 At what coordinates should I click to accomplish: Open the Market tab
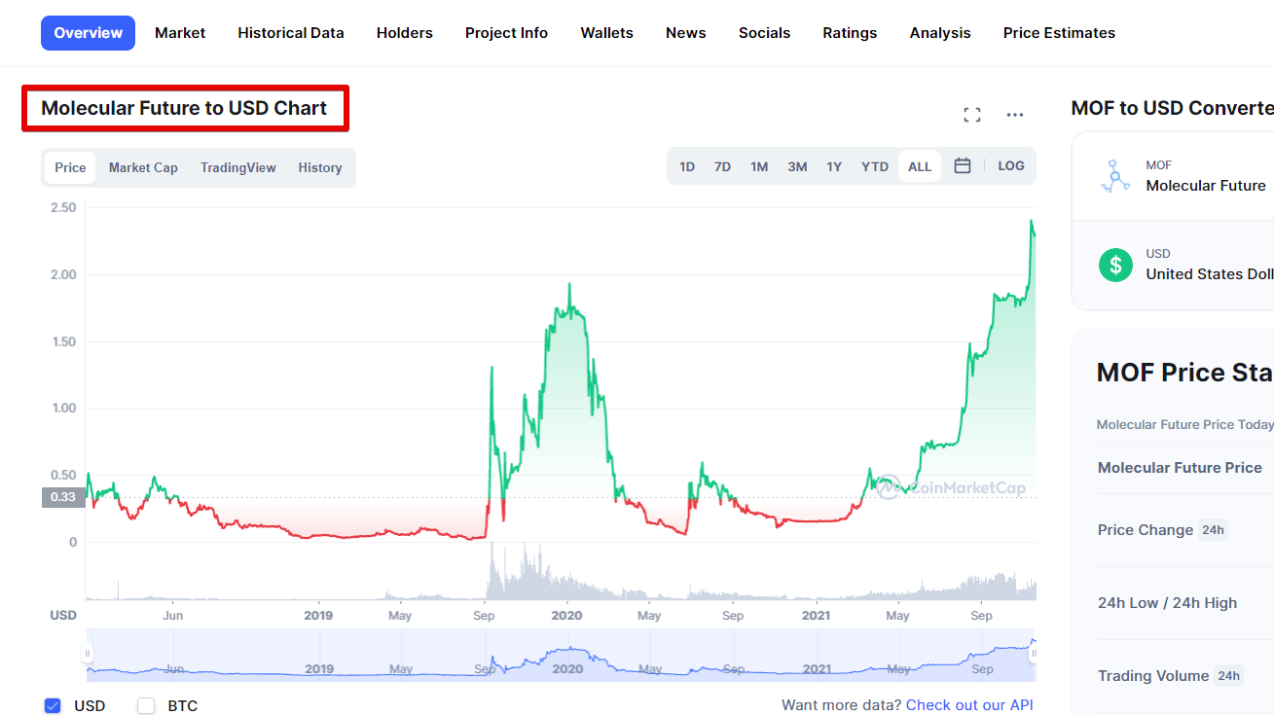180,33
